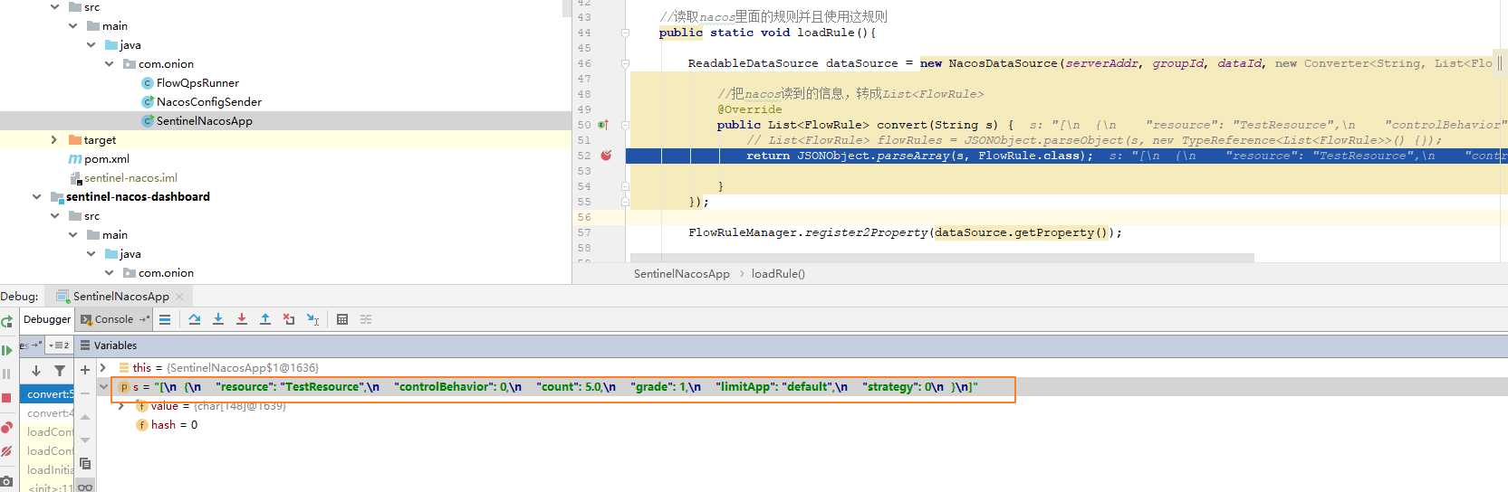The width and height of the screenshot is (1508, 492).
Task: Open the thread selector dropdown
Action: [58, 345]
